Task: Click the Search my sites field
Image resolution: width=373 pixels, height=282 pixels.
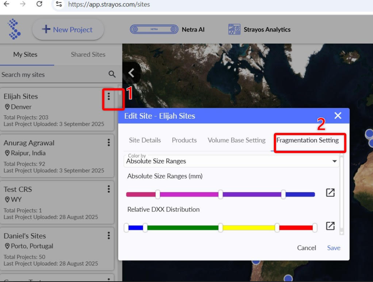Action: click(53, 74)
